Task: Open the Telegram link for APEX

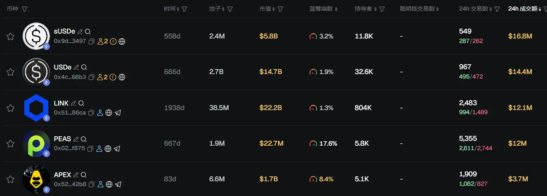Action: click(118, 185)
